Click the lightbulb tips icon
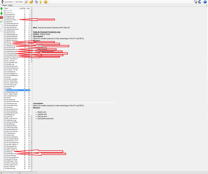The image size is (208, 174). pos(40,2)
